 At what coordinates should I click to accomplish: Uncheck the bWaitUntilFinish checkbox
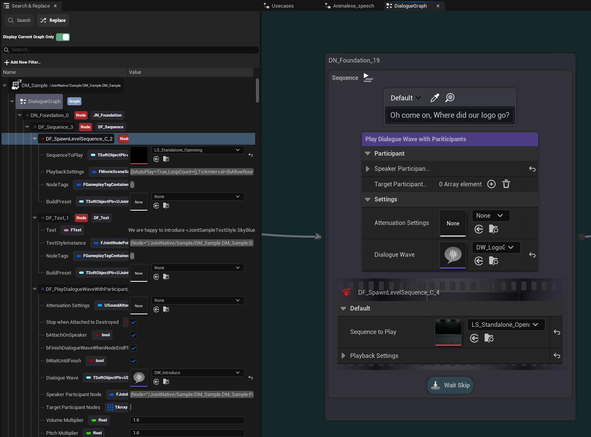click(133, 361)
